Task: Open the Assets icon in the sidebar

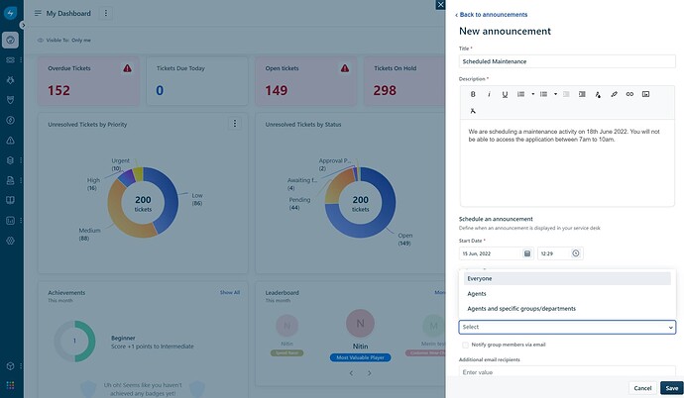Action: pyautogui.click(x=10, y=160)
